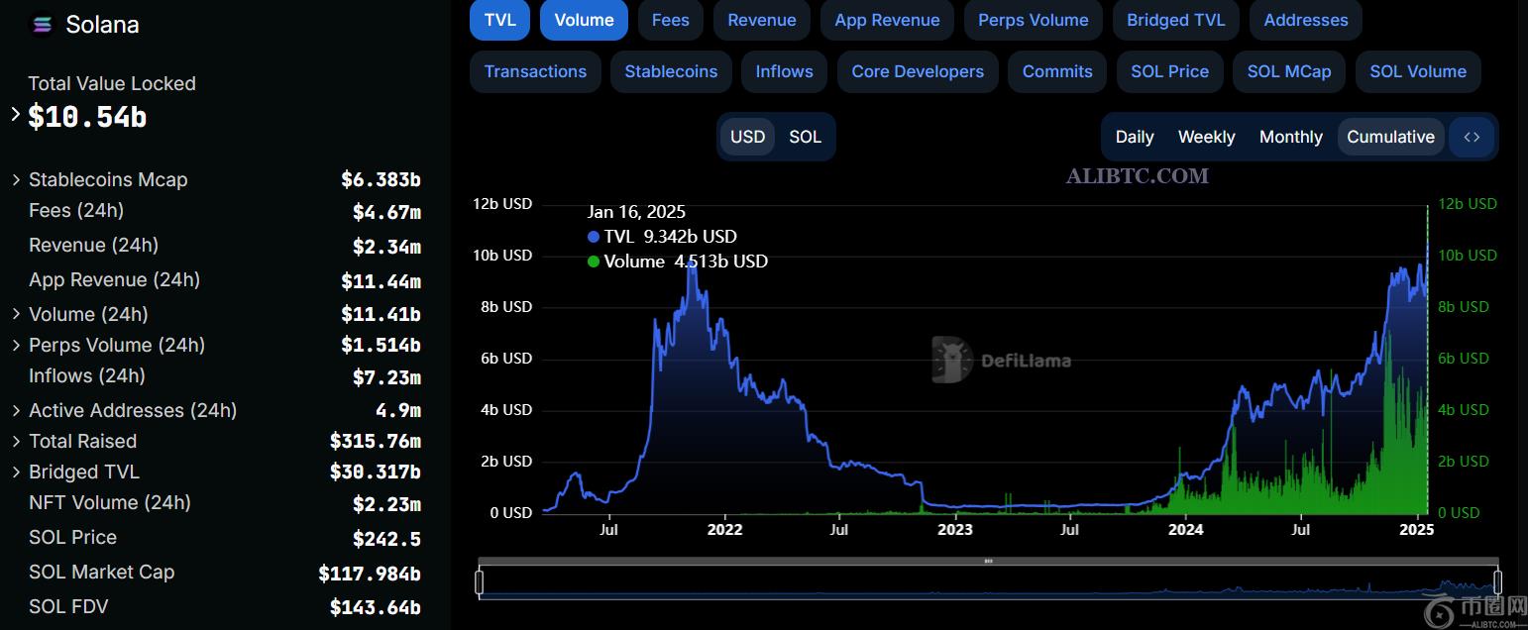Click the Revenue (24h) label
This screenshot has width=1528, height=630.
coord(93,245)
